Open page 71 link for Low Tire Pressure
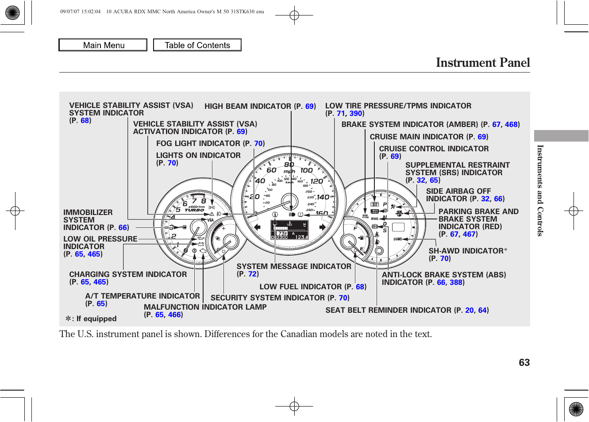The height and width of the screenshot is (422, 589). click(x=340, y=113)
